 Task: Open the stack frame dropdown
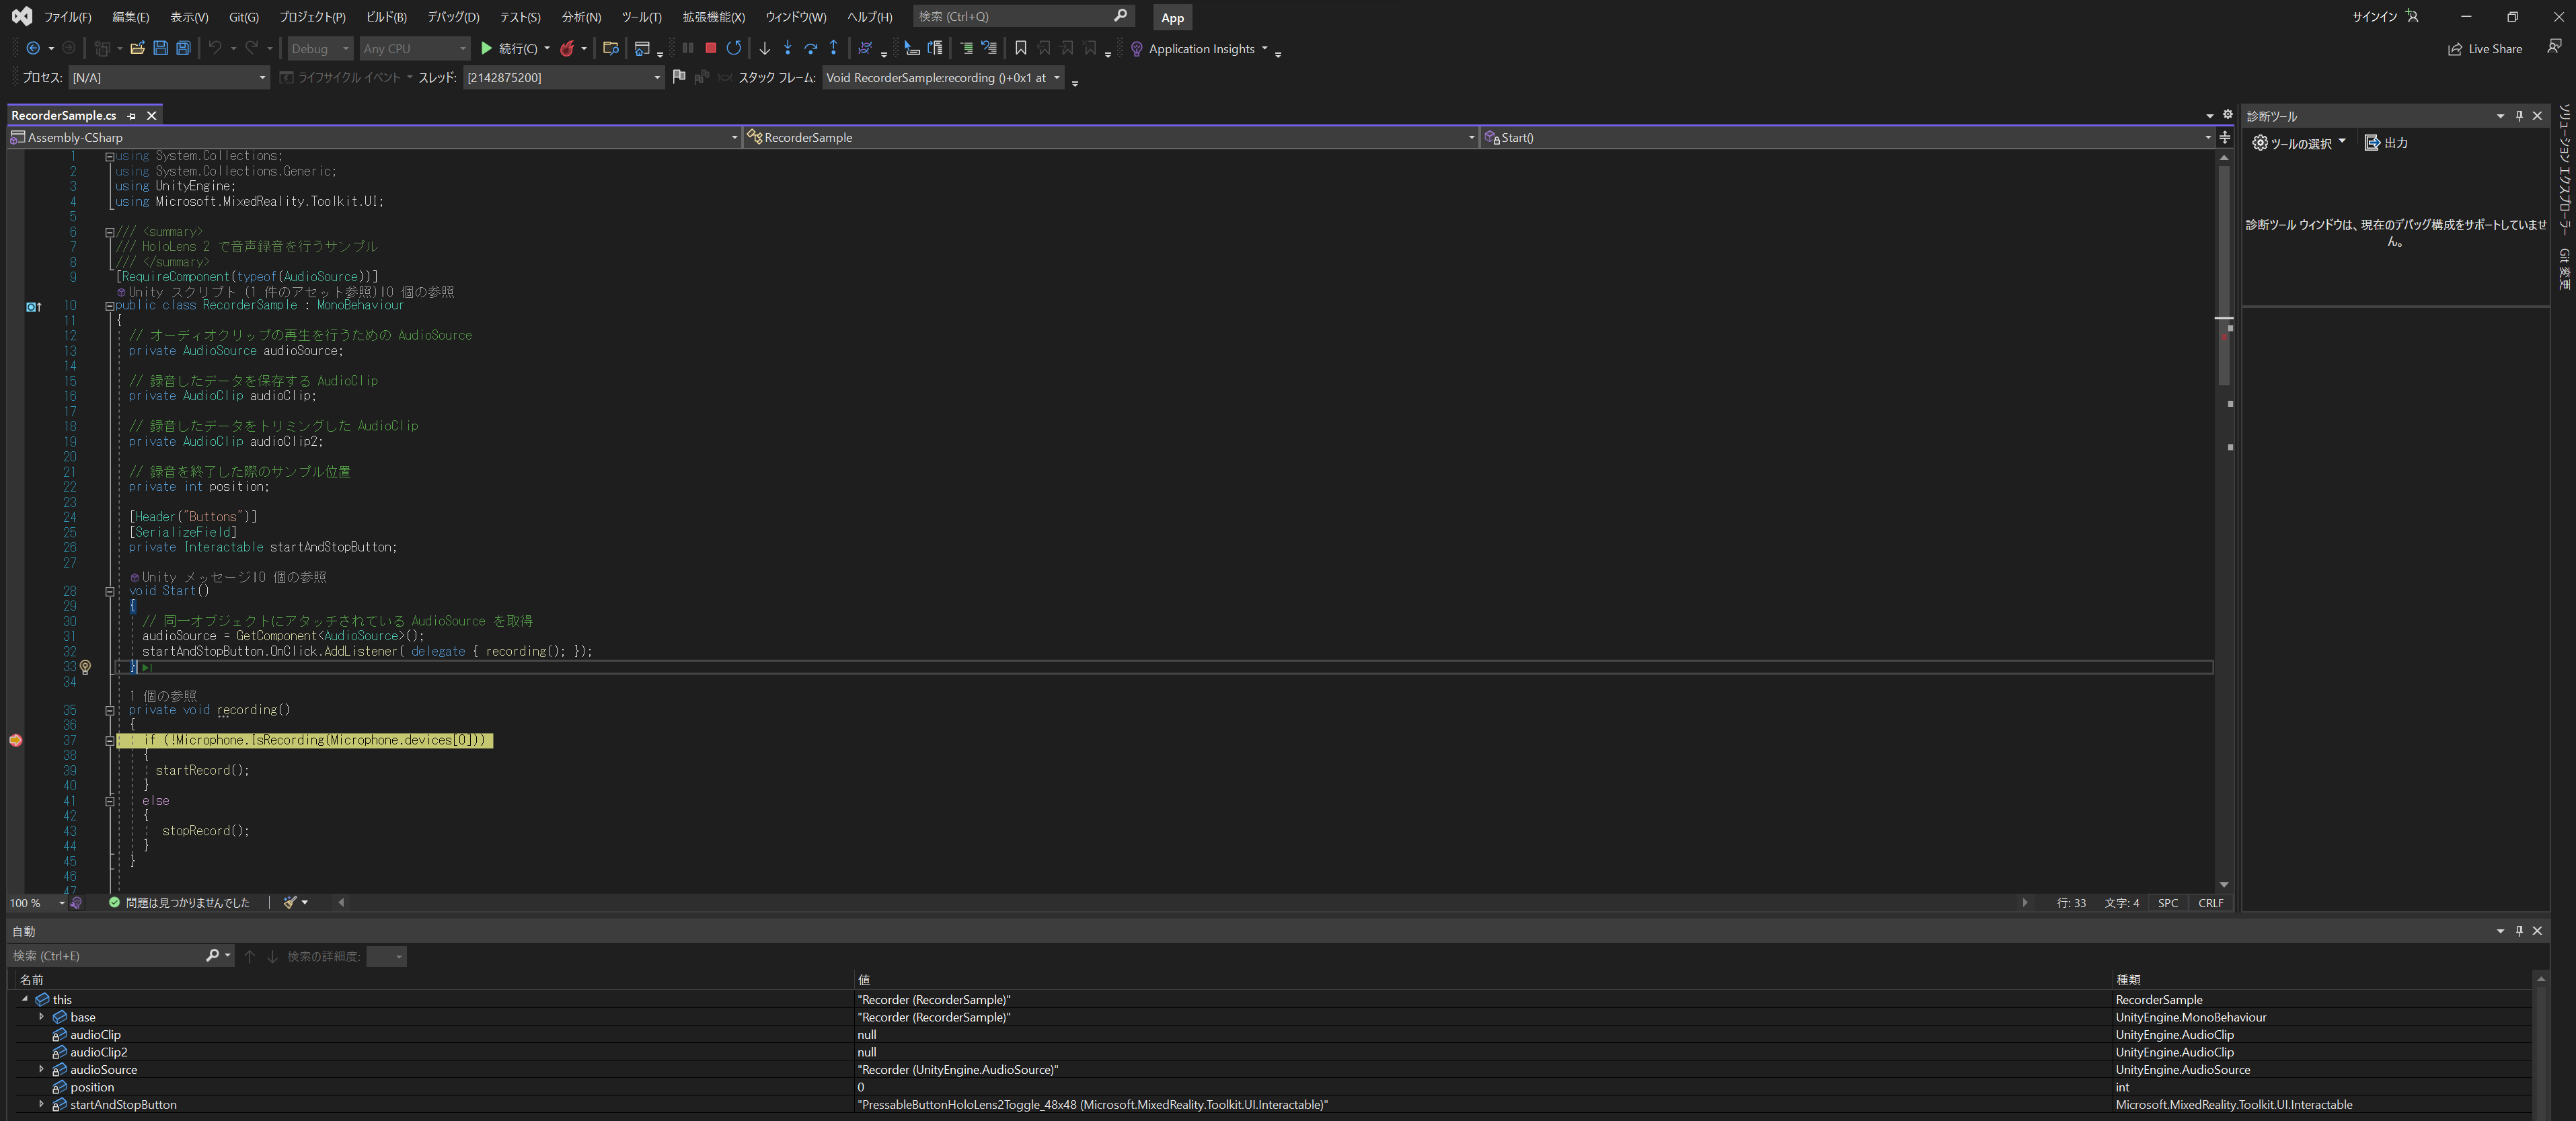1056,78
